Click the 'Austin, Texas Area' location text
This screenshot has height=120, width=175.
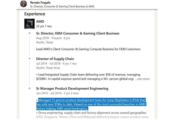48,68
